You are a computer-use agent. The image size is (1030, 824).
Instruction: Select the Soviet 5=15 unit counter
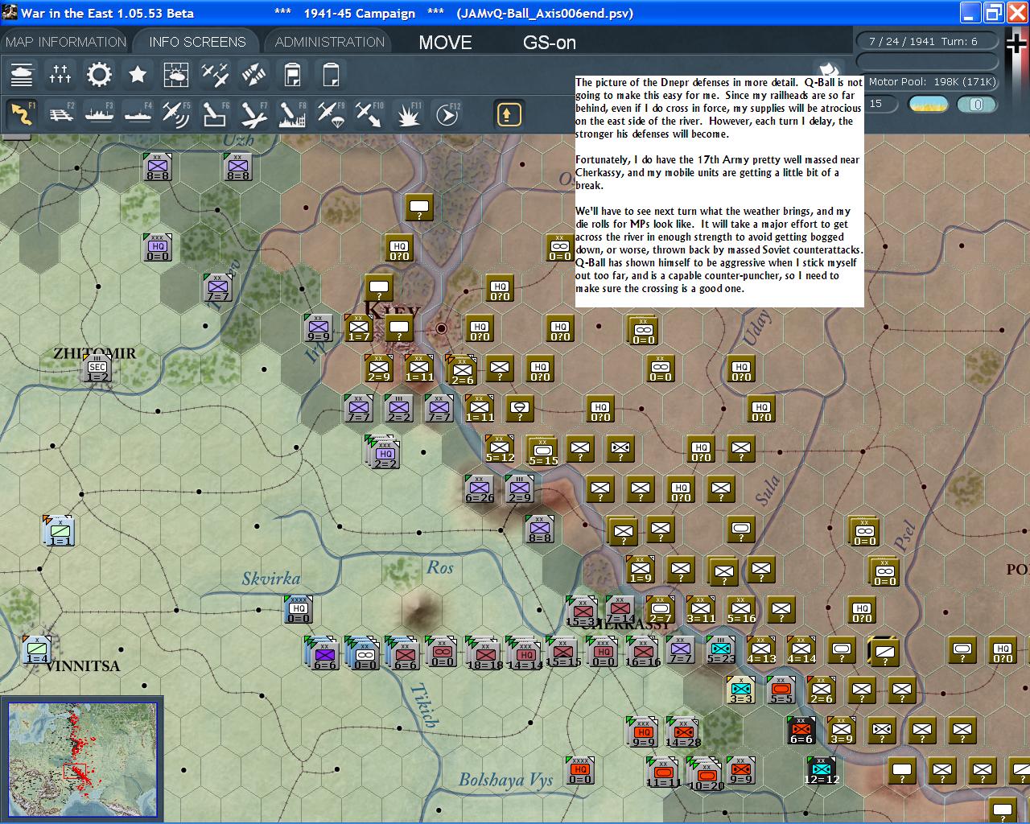tap(542, 451)
